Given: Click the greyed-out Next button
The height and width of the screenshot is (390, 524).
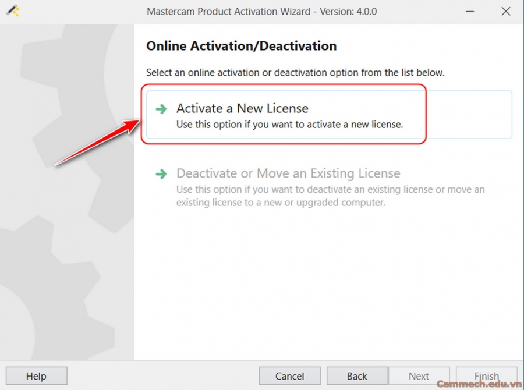Looking at the screenshot, I should click(x=419, y=376).
